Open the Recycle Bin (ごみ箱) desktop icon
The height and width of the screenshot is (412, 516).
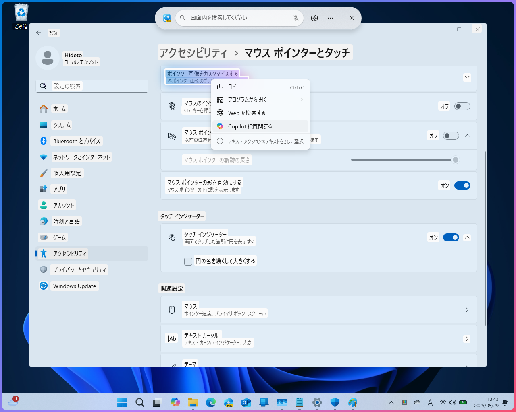tap(21, 16)
